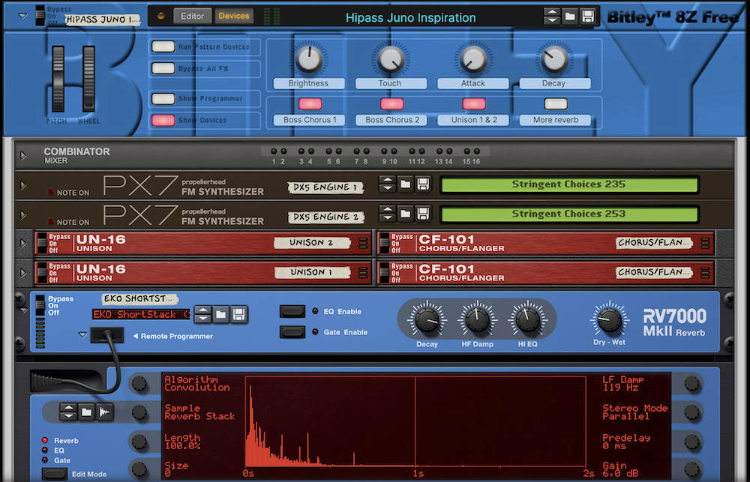Enable More reverb button
750x482 pixels.
(x=556, y=103)
